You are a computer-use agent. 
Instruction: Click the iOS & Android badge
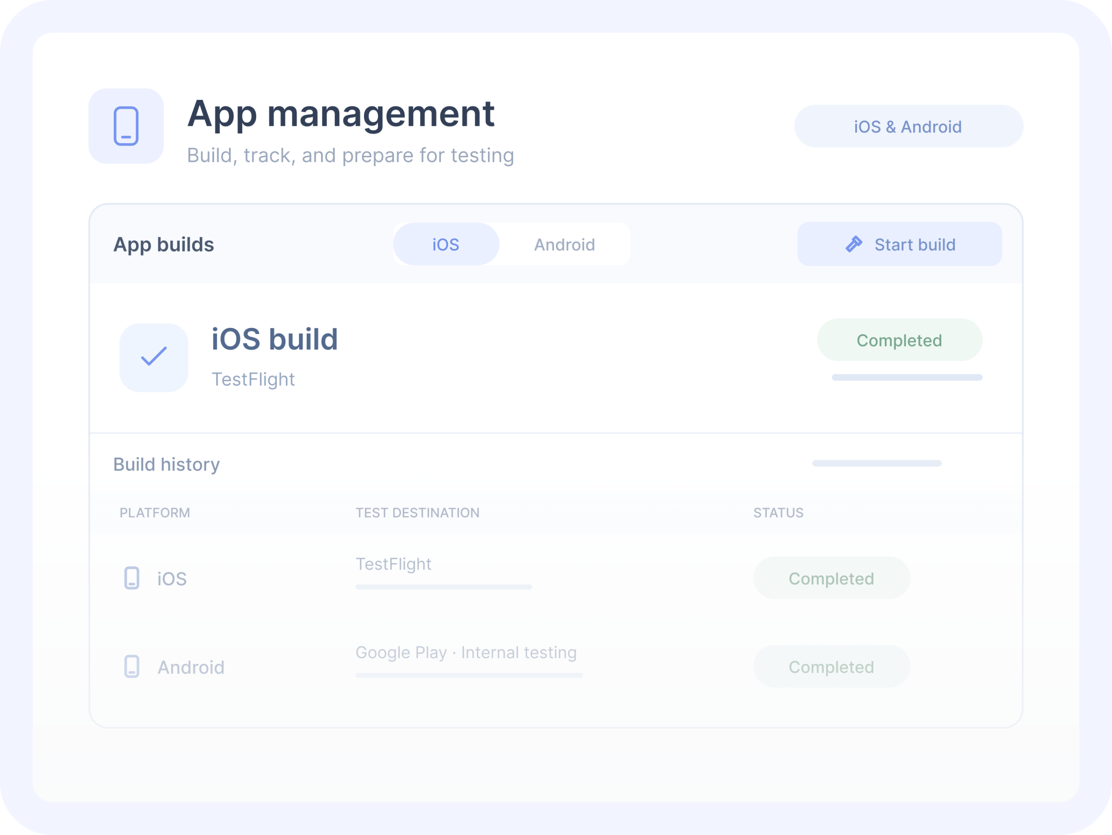pyautogui.click(x=908, y=126)
